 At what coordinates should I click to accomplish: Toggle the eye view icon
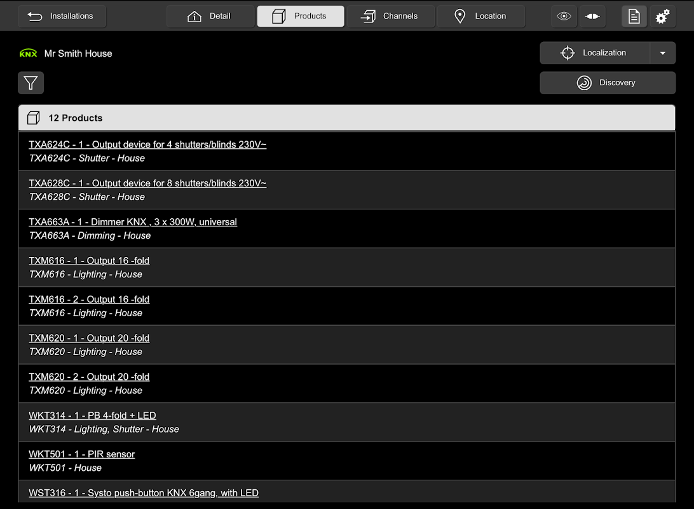(564, 17)
